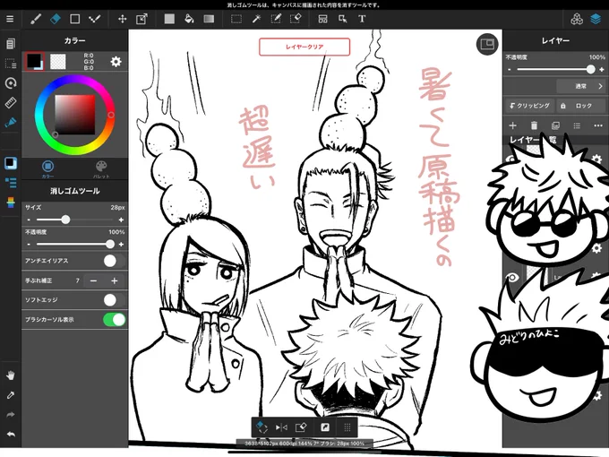Open layer more options (three dots)
Image resolution: width=609 pixels, height=457 pixels.
click(x=598, y=125)
